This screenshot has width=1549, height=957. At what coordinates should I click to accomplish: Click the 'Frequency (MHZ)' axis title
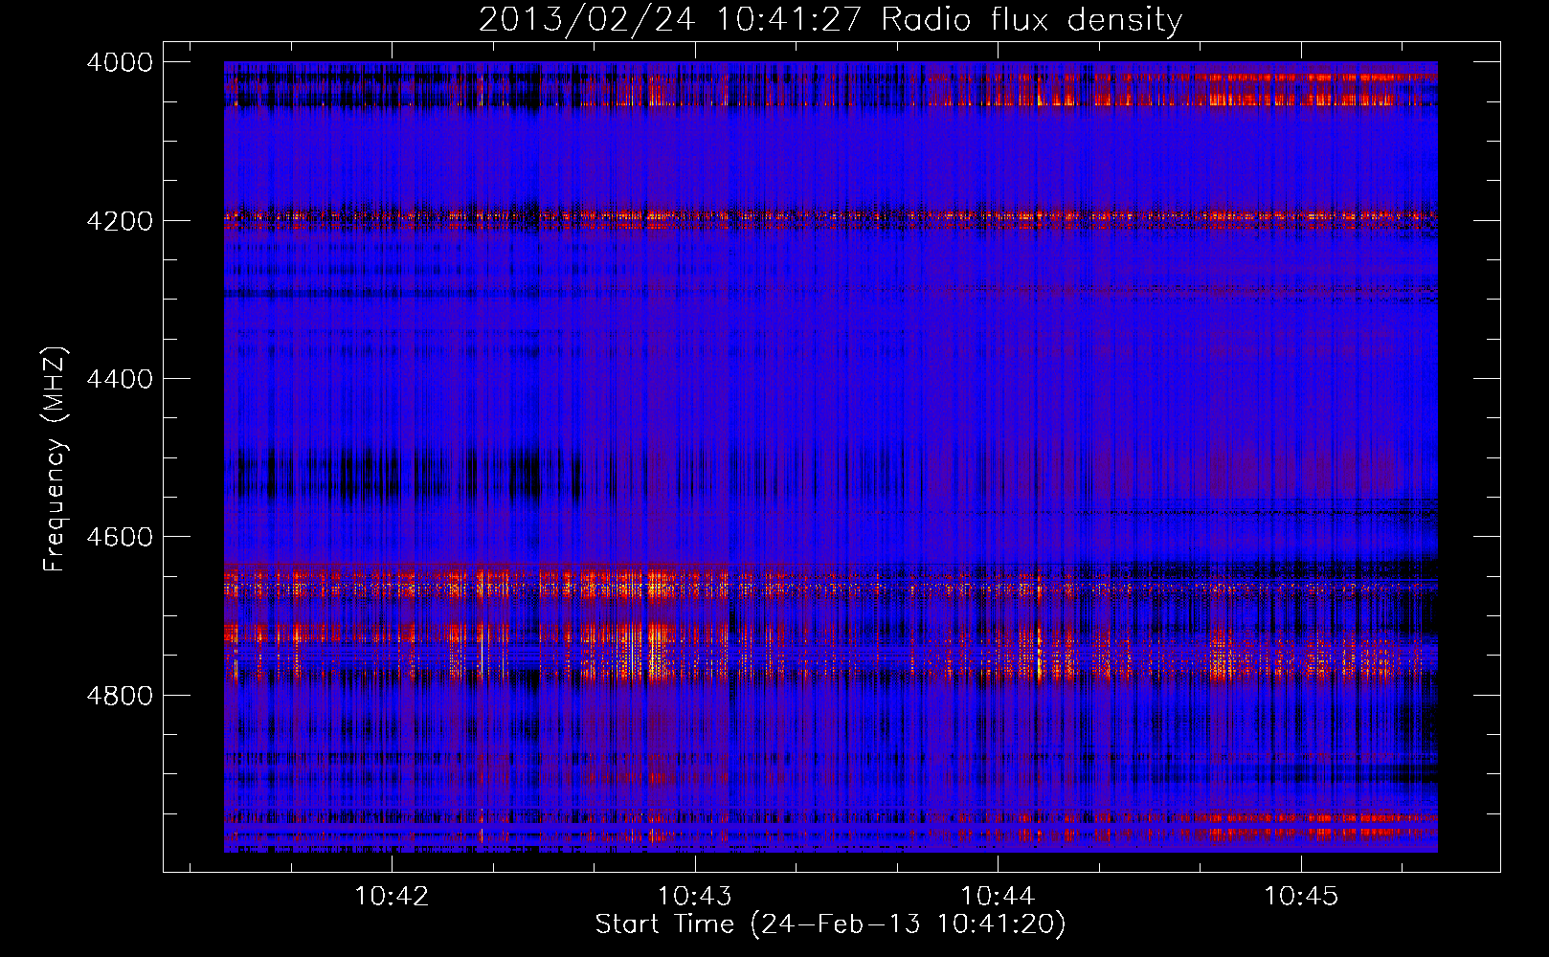click(56, 458)
